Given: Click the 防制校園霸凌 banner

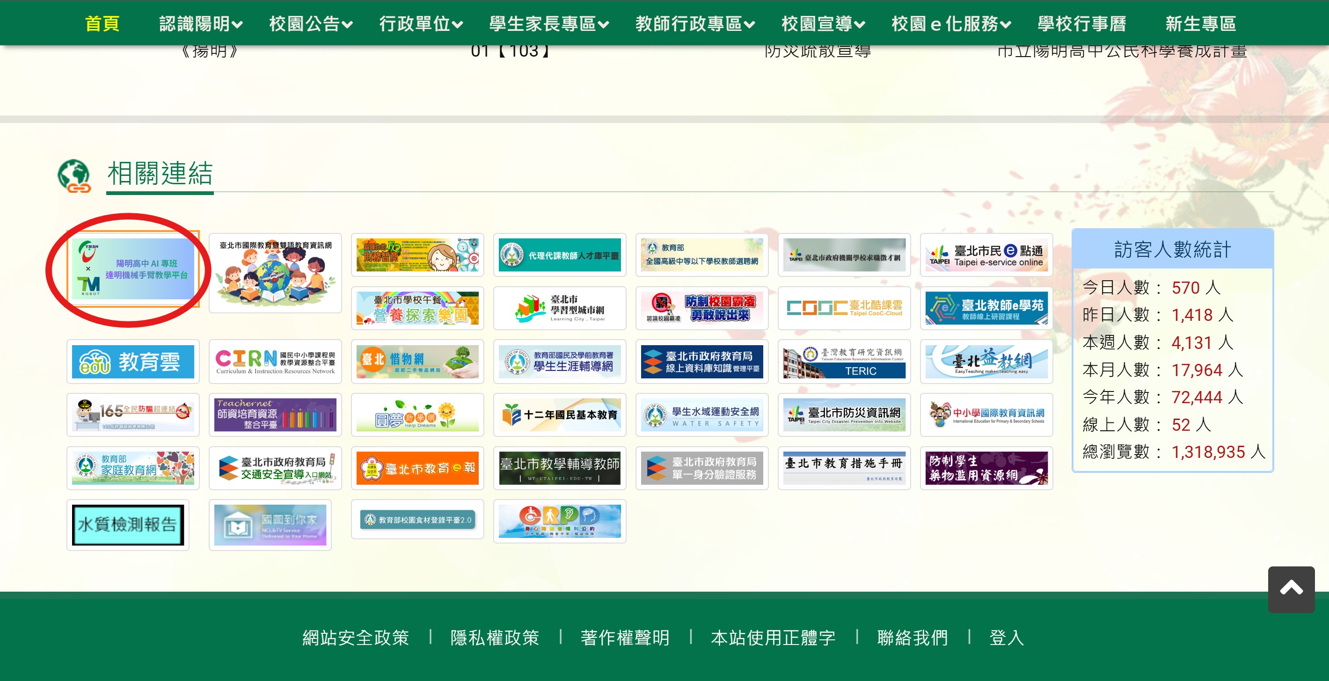Looking at the screenshot, I should click(x=701, y=308).
